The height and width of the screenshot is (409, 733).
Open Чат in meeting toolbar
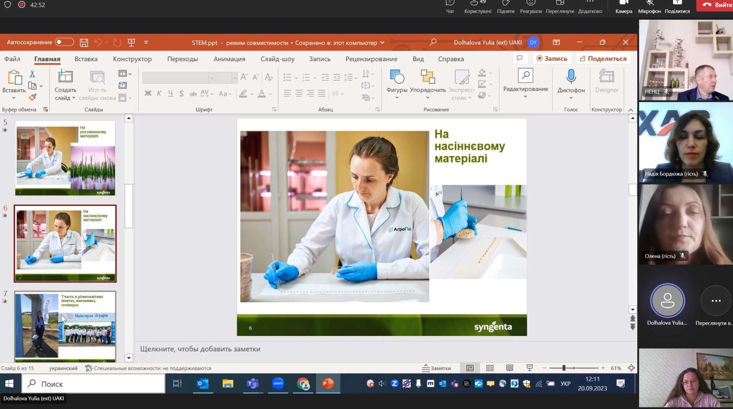[x=450, y=7]
